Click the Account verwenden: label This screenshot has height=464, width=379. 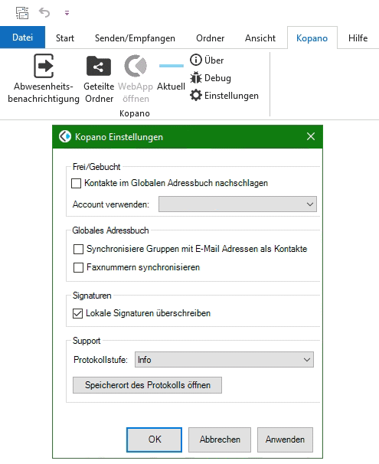pos(111,204)
